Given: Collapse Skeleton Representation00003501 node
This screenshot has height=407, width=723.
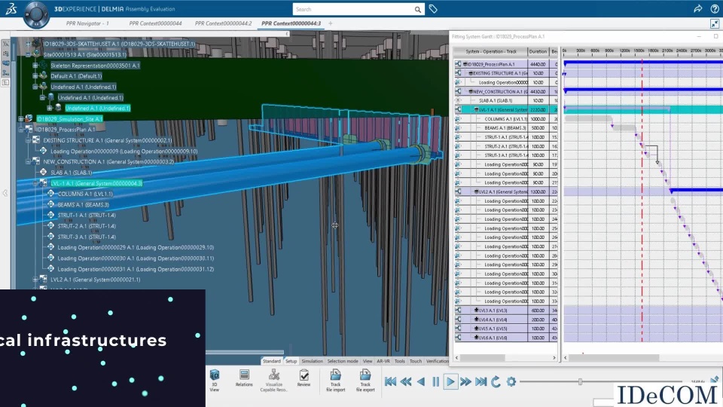Looking at the screenshot, I should (35, 66).
